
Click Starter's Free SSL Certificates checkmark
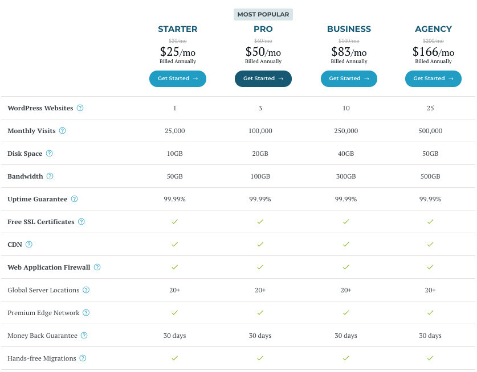[x=174, y=222]
